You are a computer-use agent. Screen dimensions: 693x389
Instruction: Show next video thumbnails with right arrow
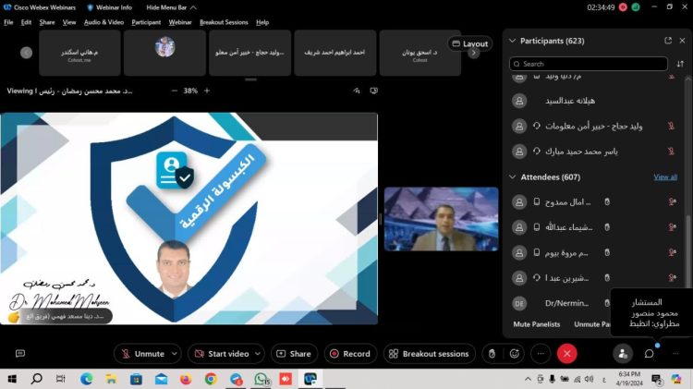[473, 54]
